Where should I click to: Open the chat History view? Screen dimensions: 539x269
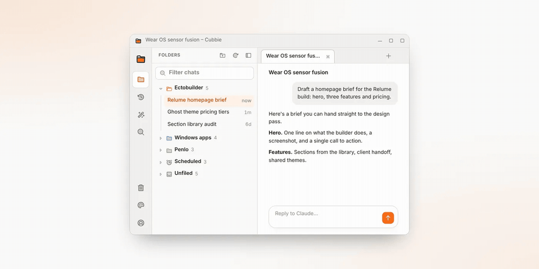click(141, 97)
